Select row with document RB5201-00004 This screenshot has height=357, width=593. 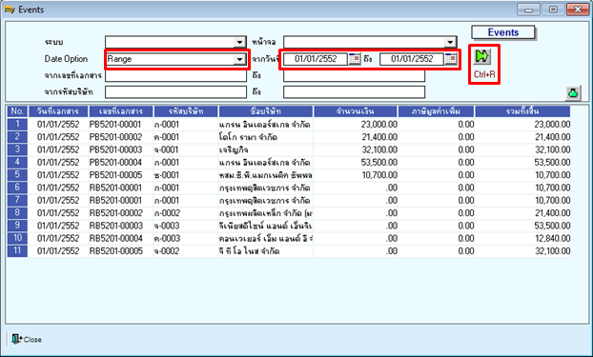(x=289, y=238)
